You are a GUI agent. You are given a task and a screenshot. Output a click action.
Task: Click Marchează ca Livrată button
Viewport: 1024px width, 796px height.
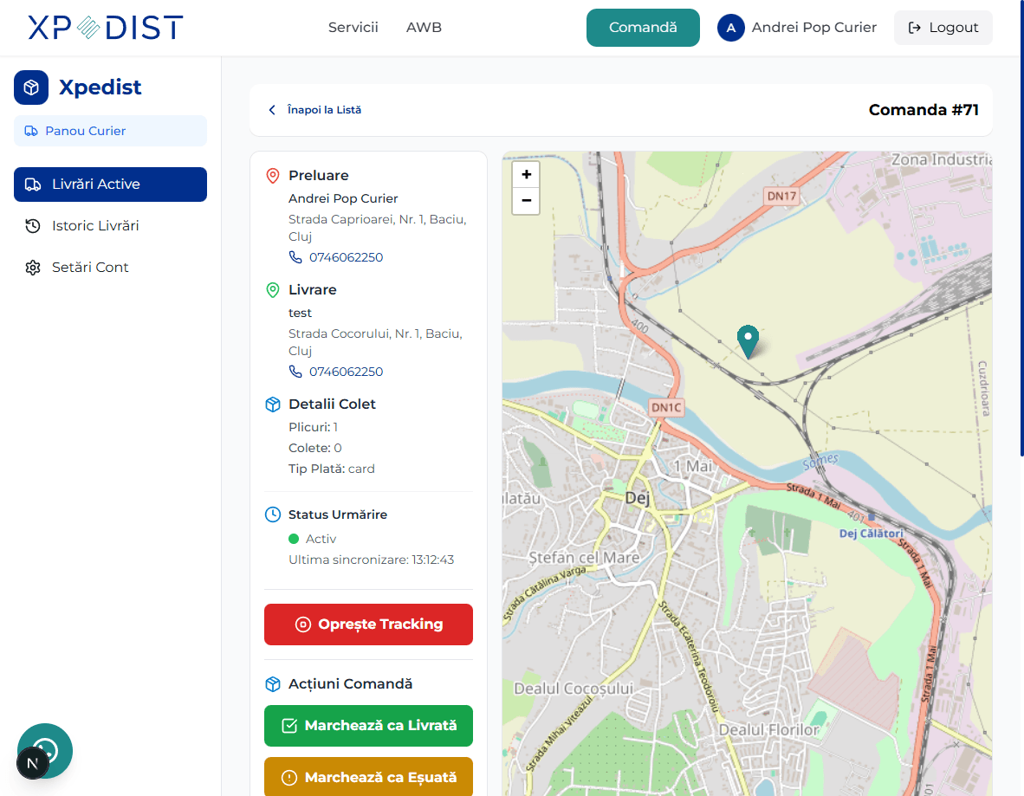coord(368,726)
